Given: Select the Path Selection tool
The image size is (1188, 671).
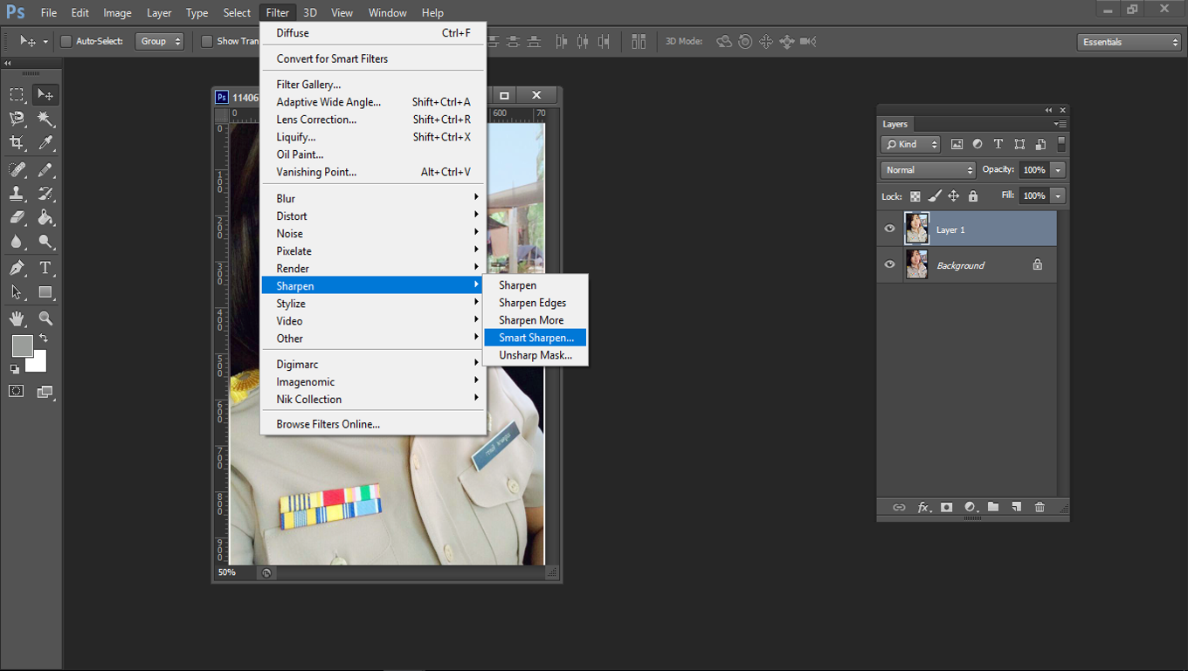Looking at the screenshot, I should click(x=17, y=292).
